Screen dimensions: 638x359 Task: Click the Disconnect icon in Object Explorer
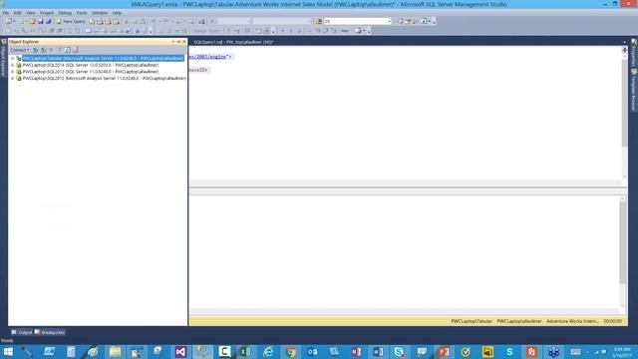pyautogui.click(x=44, y=50)
